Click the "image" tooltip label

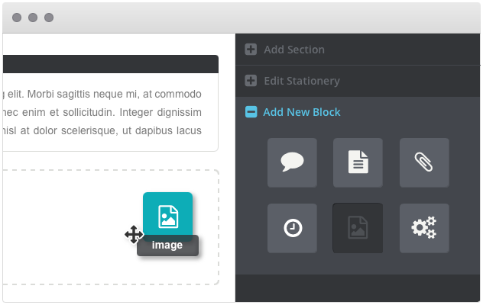[167, 246]
